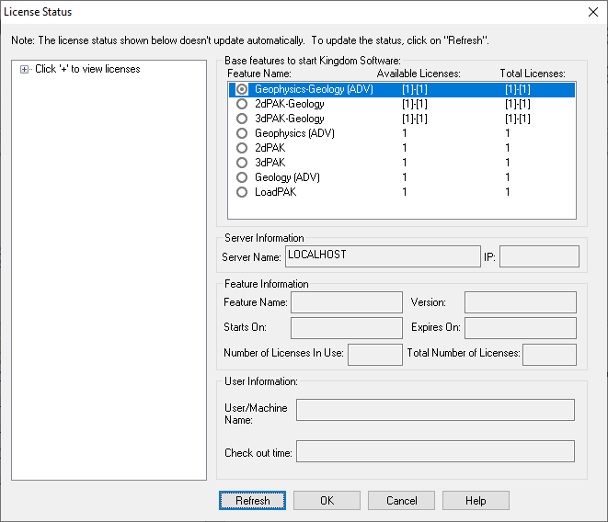Click available licenses value for 3dPAK row

405,163
